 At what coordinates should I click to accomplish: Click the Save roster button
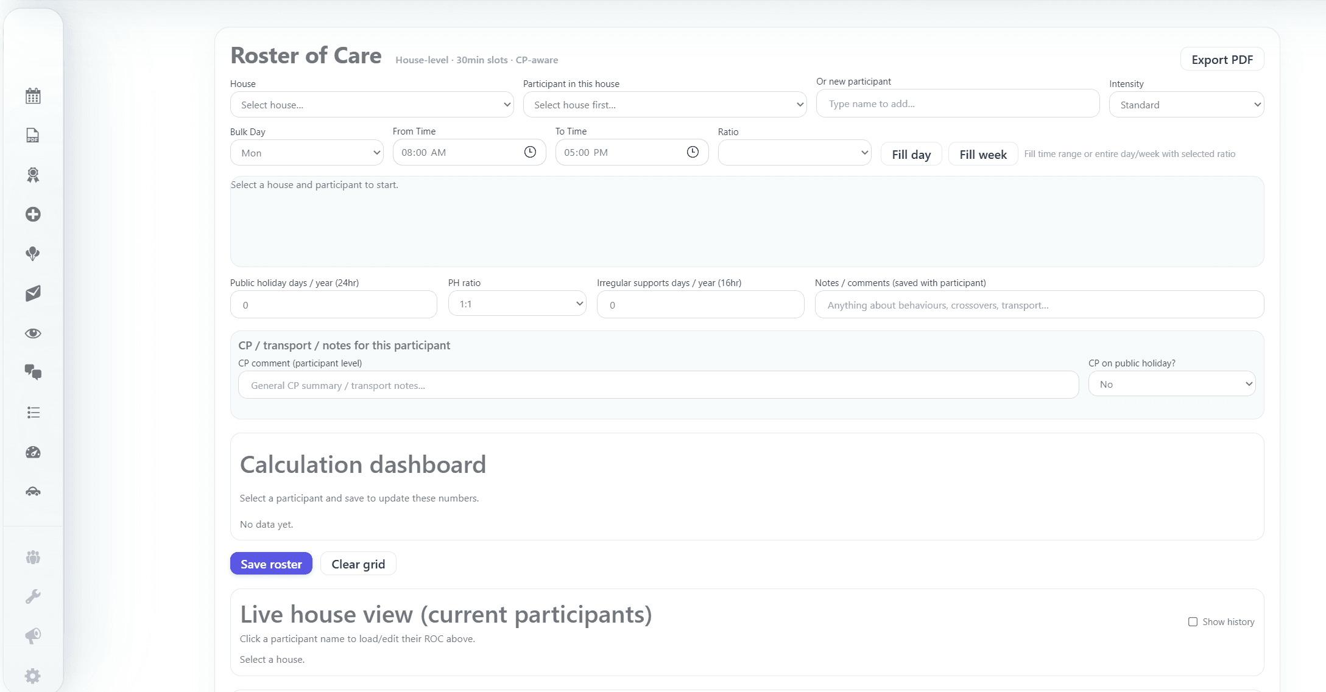pyautogui.click(x=271, y=564)
